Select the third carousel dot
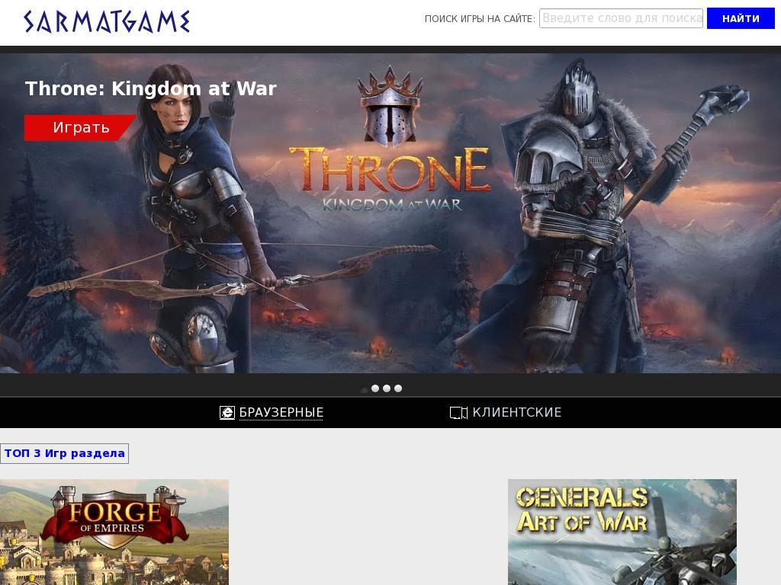The image size is (781, 585). 387,388
